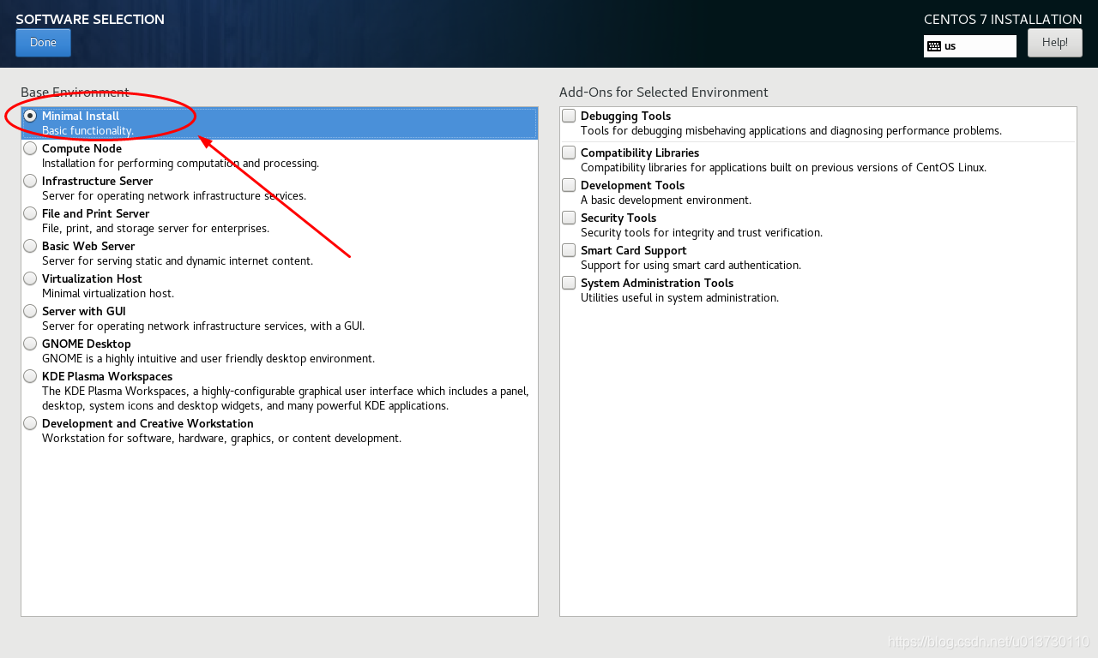Image resolution: width=1098 pixels, height=658 pixels.
Task: Enable the Debugging Tools checkbox
Action: [569, 116]
